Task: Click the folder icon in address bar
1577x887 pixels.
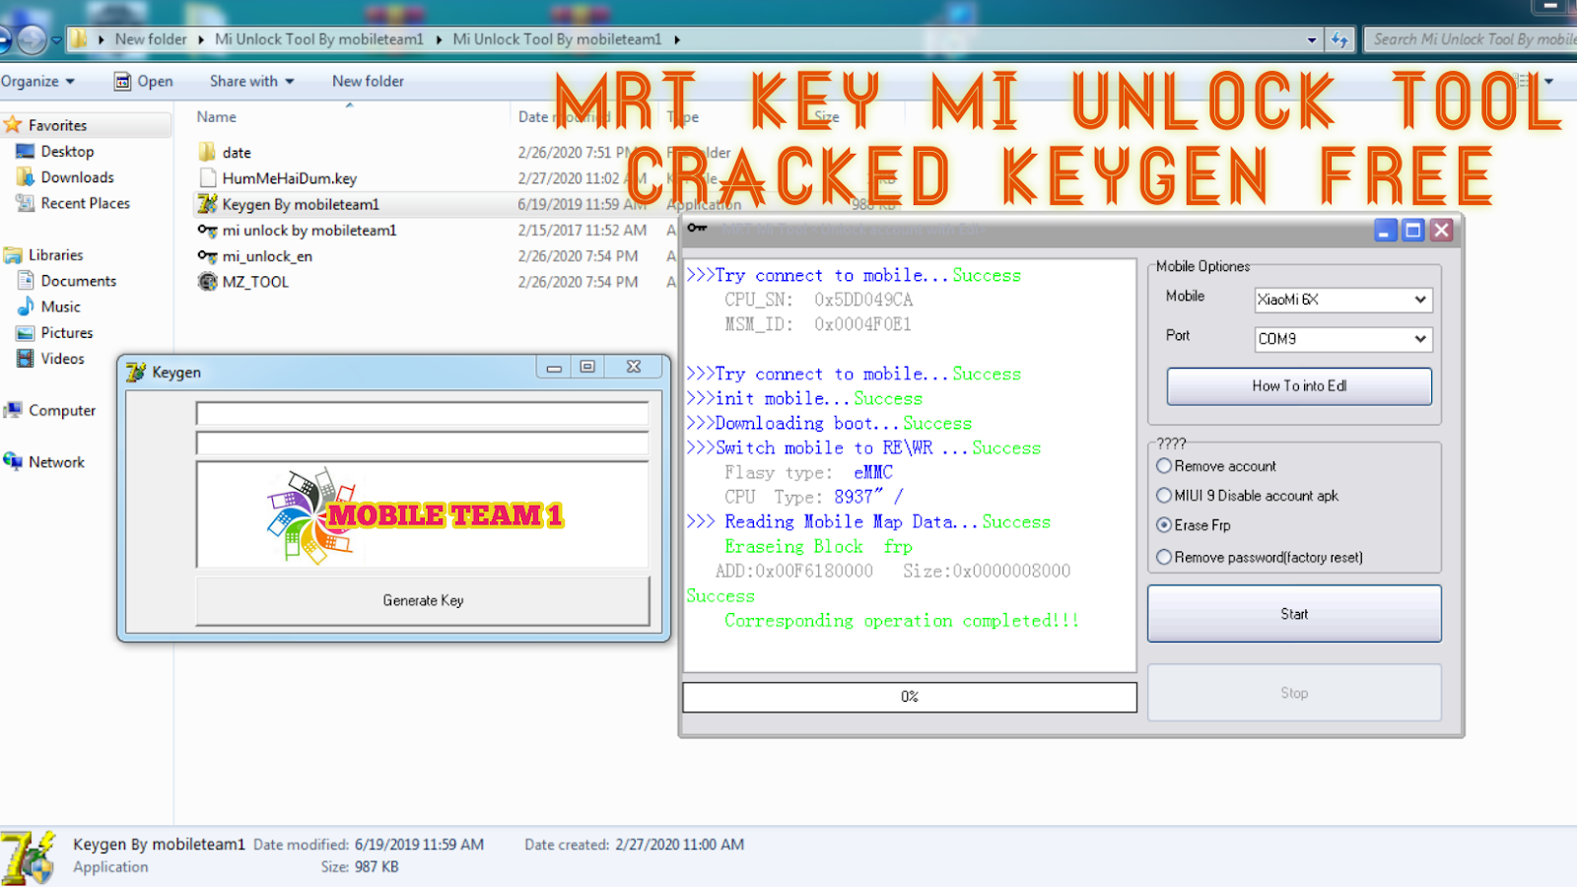Action: click(x=78, y=39)
